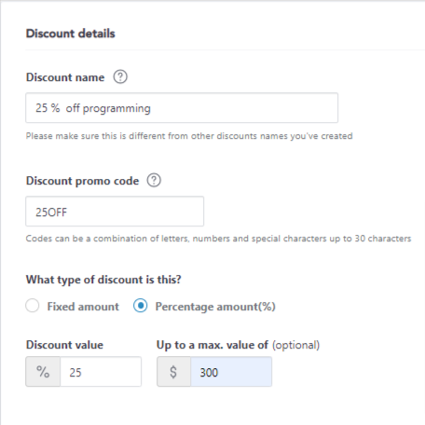The image size is (425, 425).
Task: Open help tooltip beside Discount promo code
Action: tap(154, 180)
